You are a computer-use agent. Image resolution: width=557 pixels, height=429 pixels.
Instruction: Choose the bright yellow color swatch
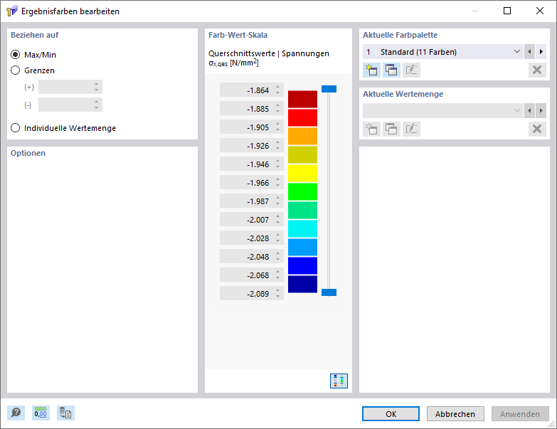point(302,174)
